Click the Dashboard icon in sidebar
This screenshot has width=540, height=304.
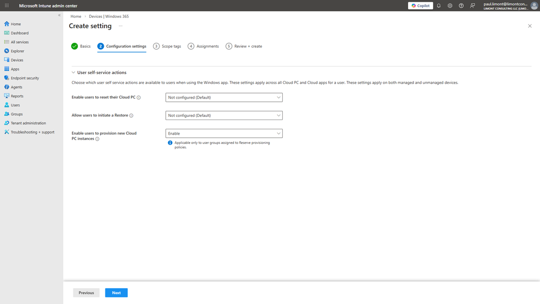click(6, 33)
